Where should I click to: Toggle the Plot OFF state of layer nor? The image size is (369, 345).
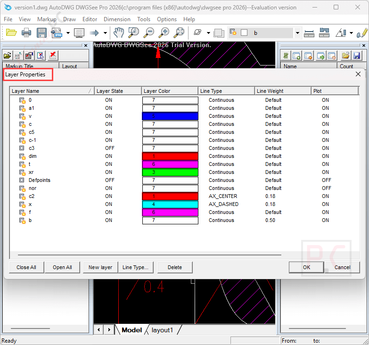[x=327, y=188]
